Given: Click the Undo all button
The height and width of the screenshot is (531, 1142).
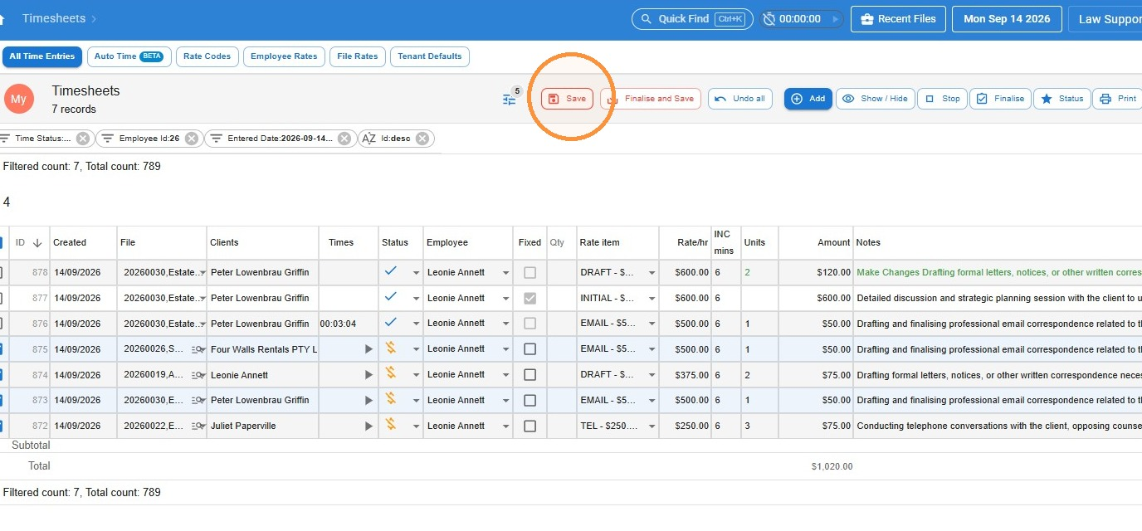Looking at the screenshot, I should tap(740, 99).
